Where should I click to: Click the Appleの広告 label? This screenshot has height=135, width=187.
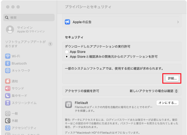(x=82, y=22)
